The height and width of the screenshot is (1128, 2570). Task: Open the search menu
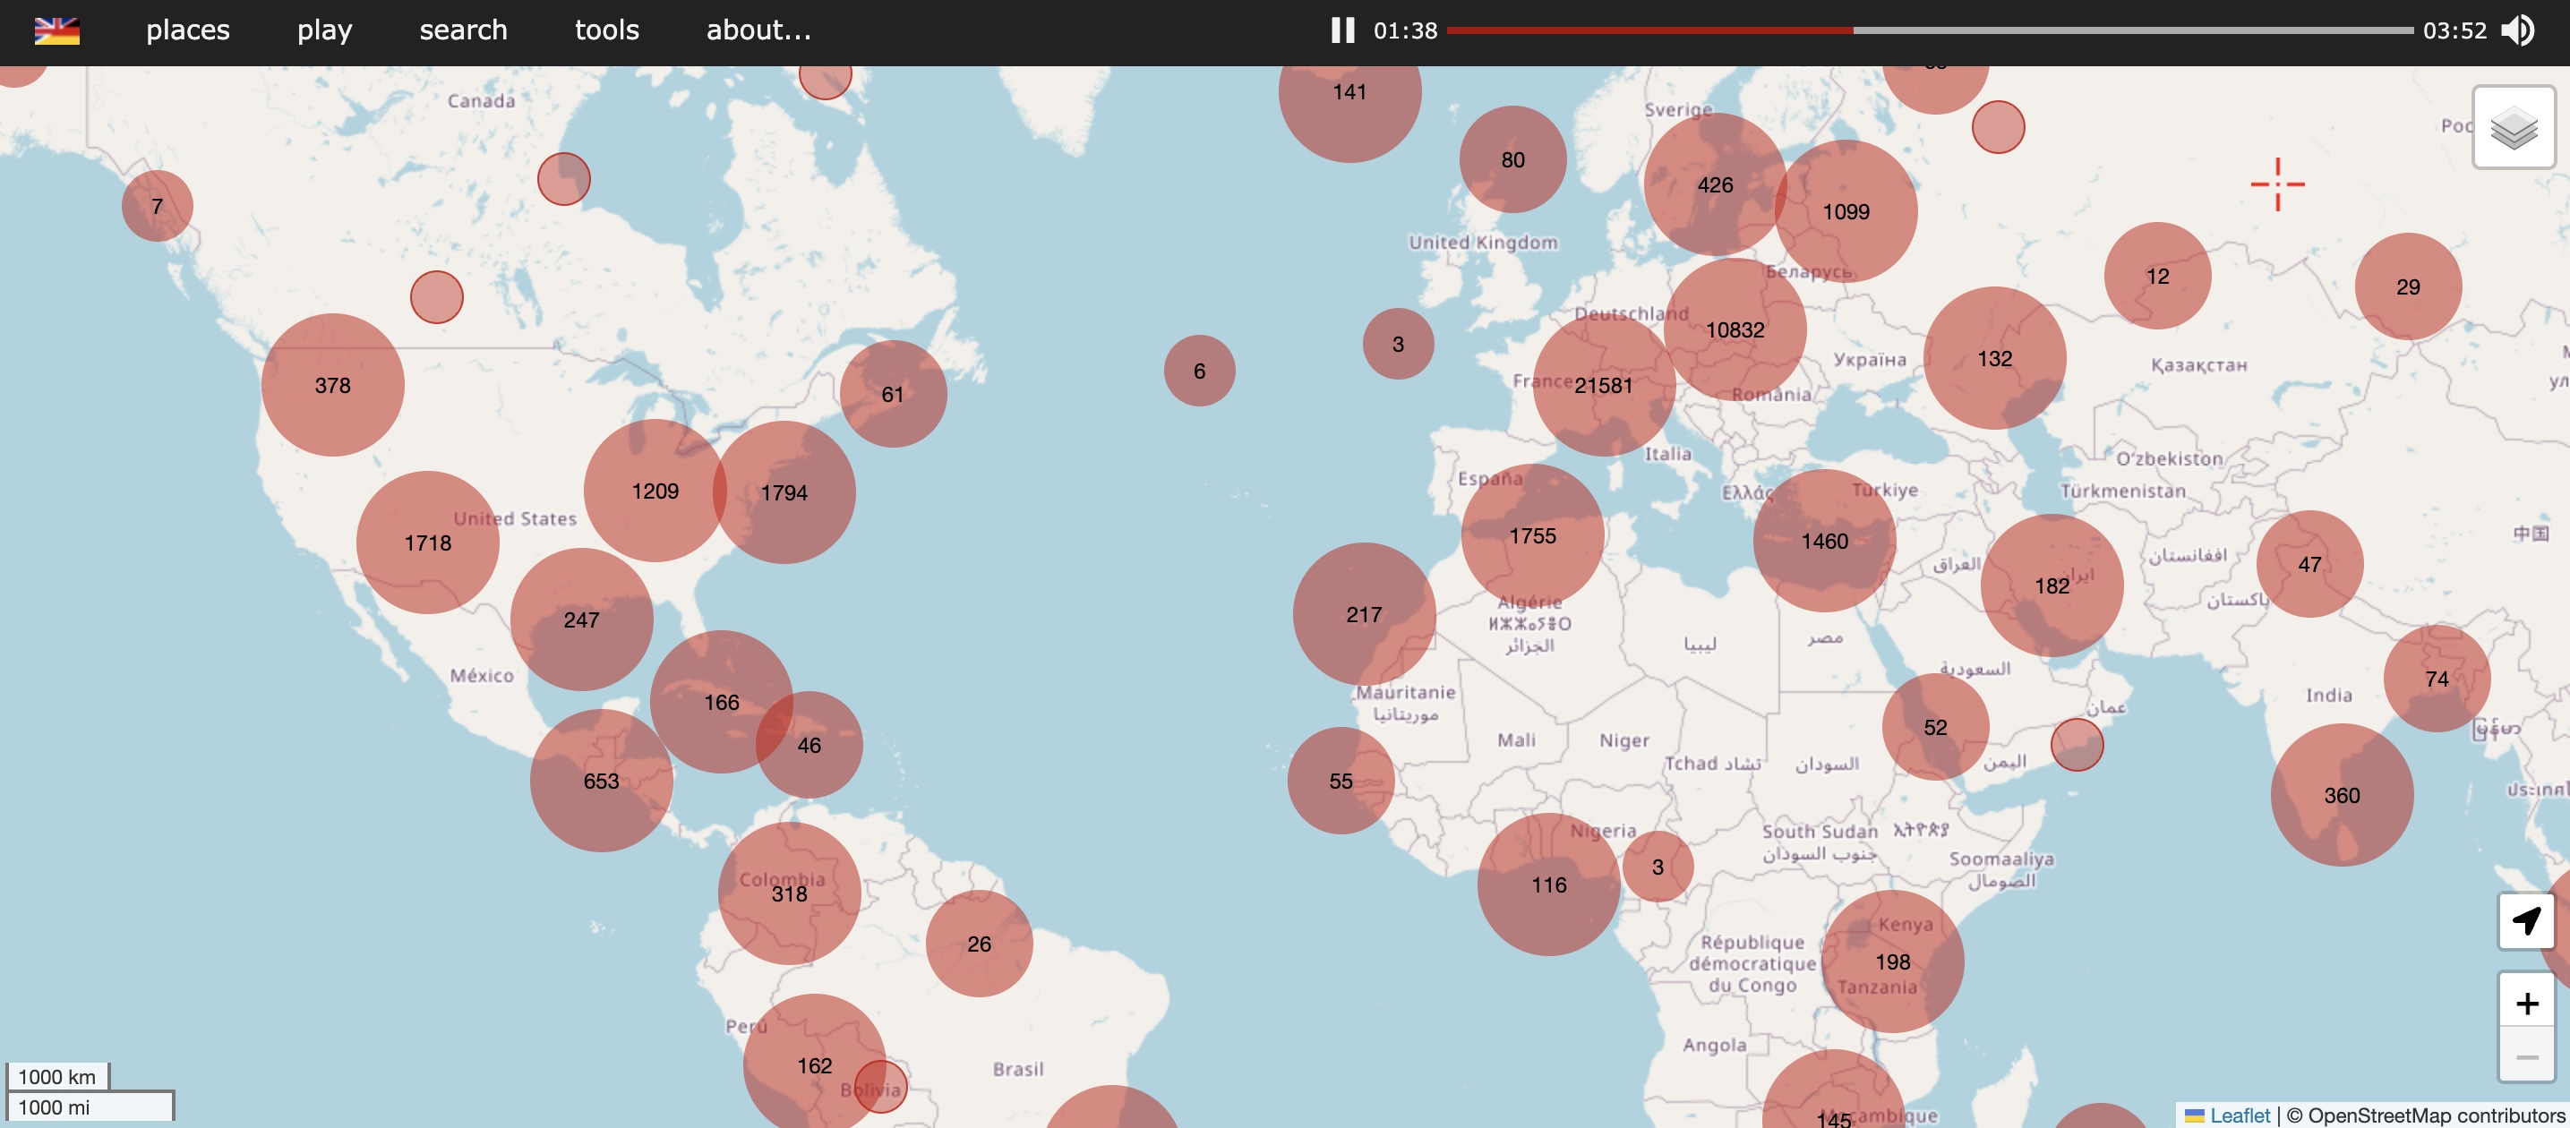click(x=463, y=31)
